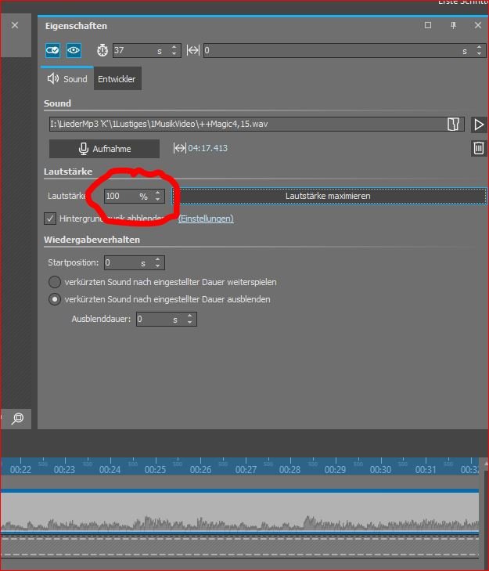Open the Entwickler tab

pos(117,79)
